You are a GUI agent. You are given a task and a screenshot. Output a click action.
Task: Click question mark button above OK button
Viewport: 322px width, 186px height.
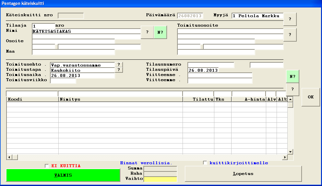pyautogui.click(x=292, y=89)
